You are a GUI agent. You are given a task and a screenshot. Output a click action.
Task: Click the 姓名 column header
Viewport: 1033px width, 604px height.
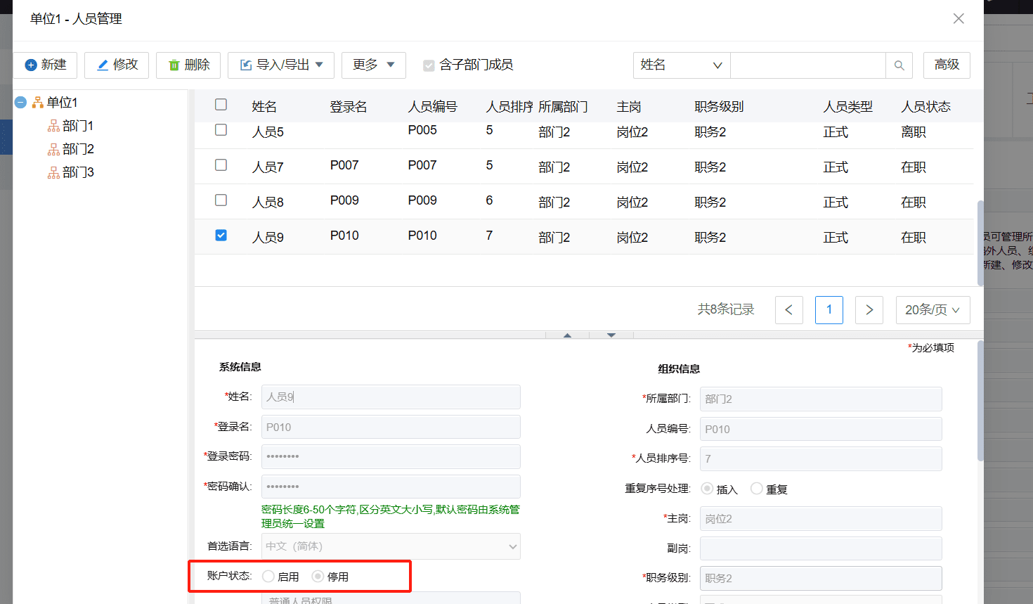click(x=264, y=107)
